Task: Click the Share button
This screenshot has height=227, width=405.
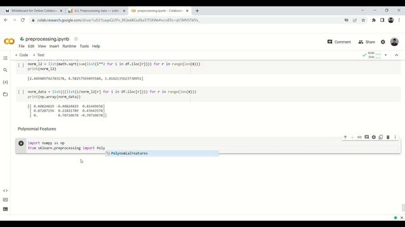Action: (366, 42)
